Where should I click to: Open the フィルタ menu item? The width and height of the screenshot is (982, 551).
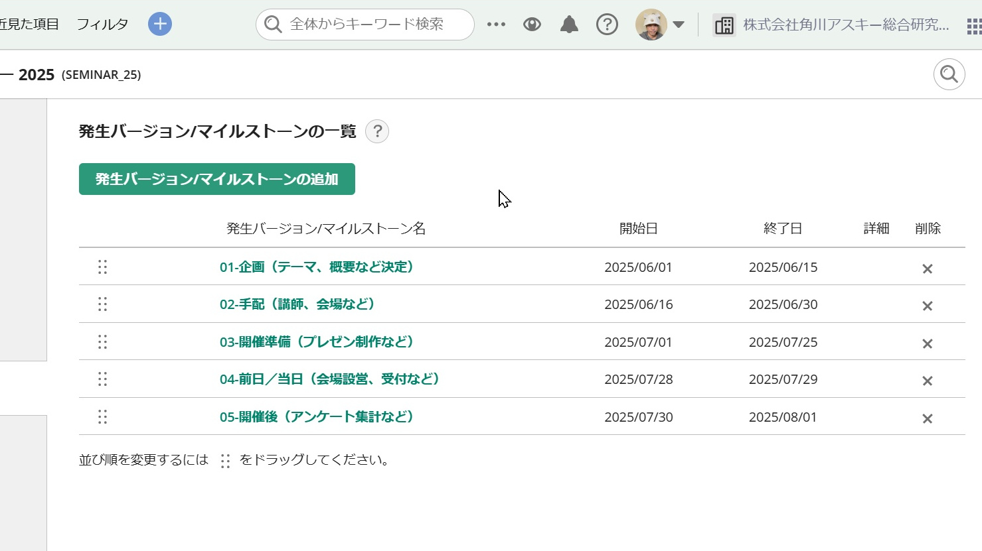coord(102,25)
